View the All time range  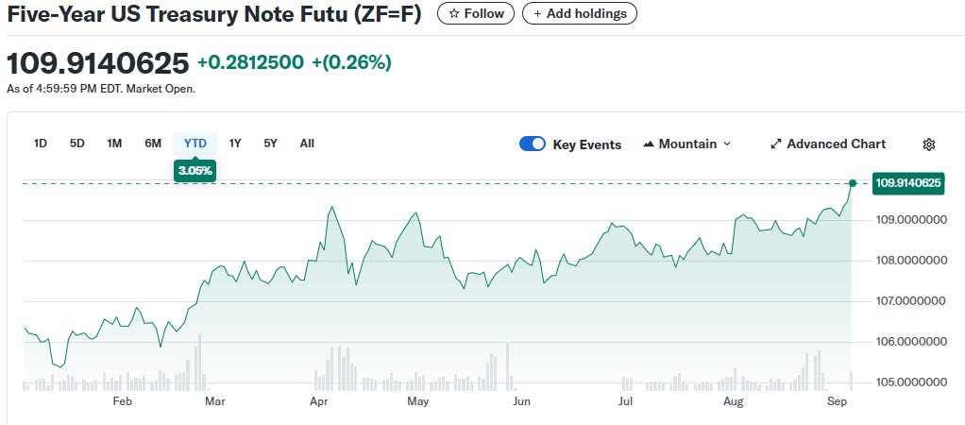(307, 144)
